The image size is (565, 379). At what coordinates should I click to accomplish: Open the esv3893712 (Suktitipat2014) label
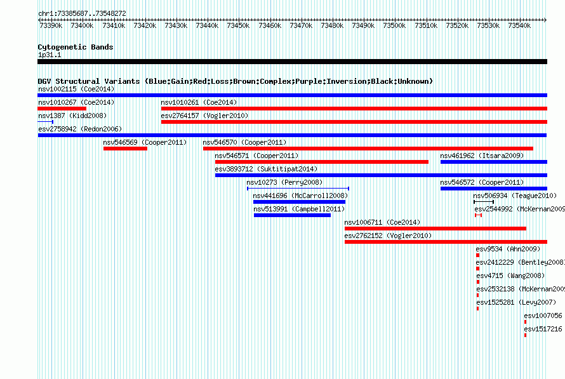point(266,169)
